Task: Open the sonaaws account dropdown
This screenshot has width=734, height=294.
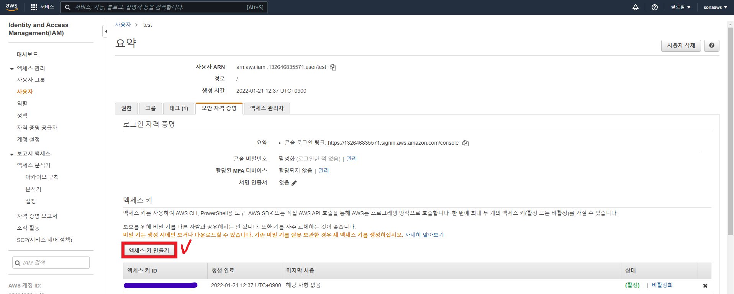Action: pos(715,7)
